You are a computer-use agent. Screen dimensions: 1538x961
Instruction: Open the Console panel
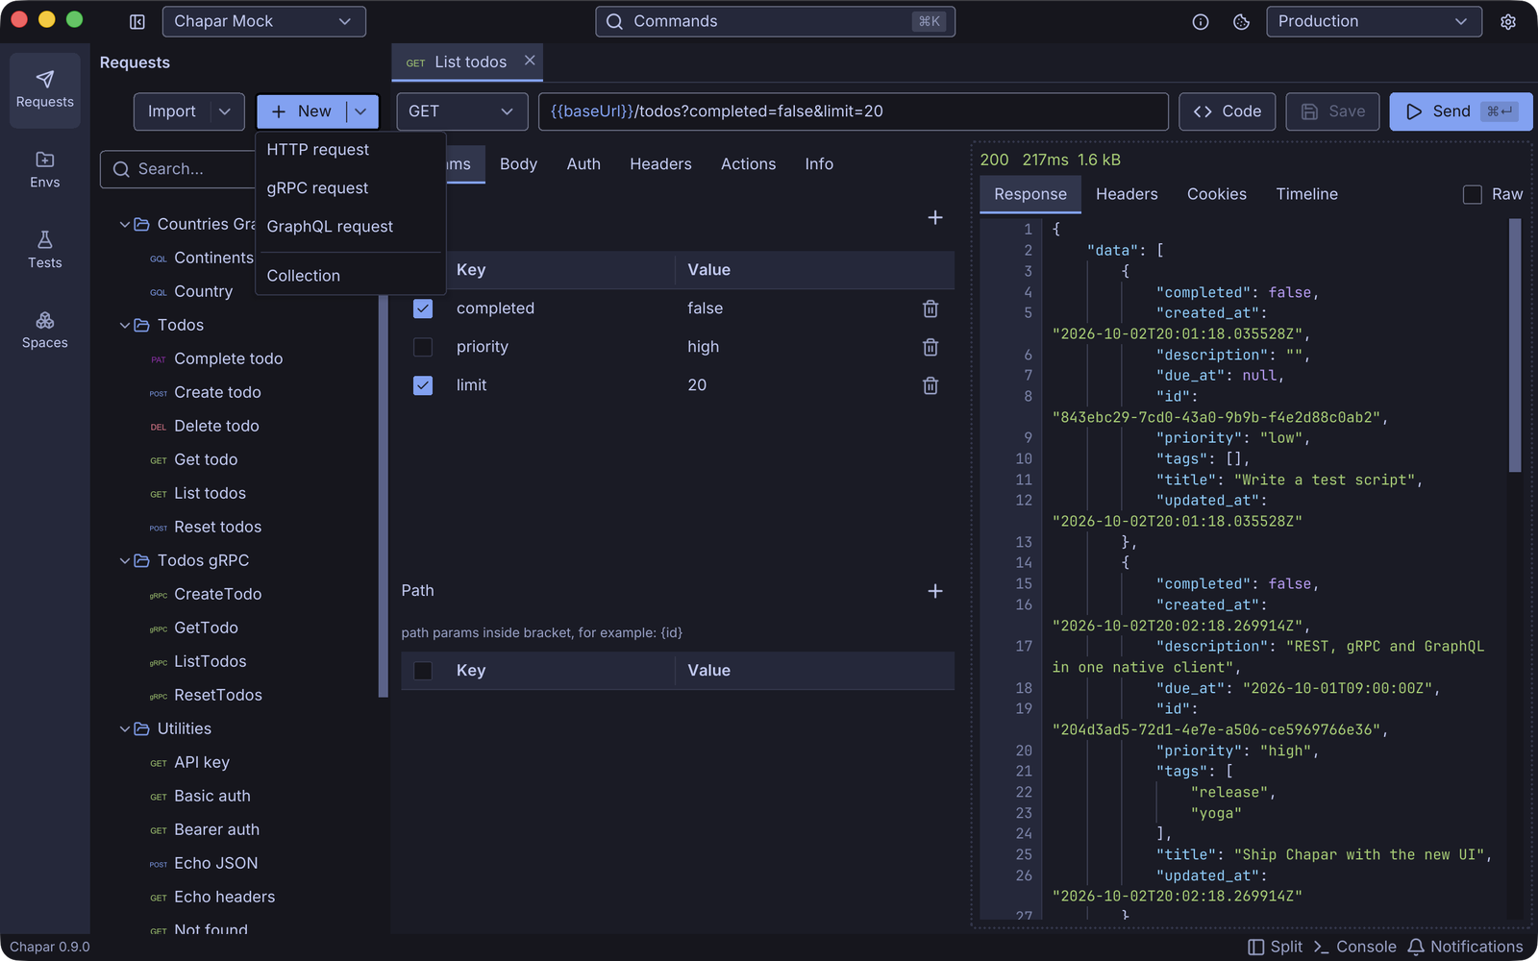(1355, 947)
